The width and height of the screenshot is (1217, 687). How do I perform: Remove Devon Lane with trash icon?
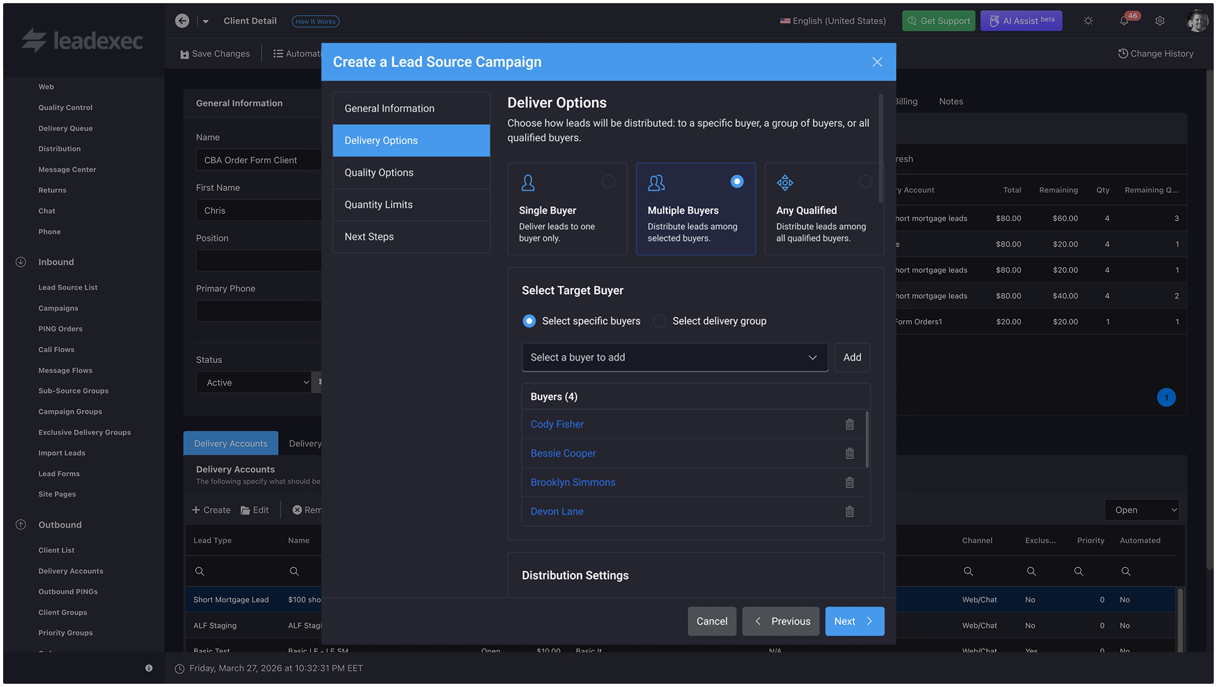[x=849, y=511]
